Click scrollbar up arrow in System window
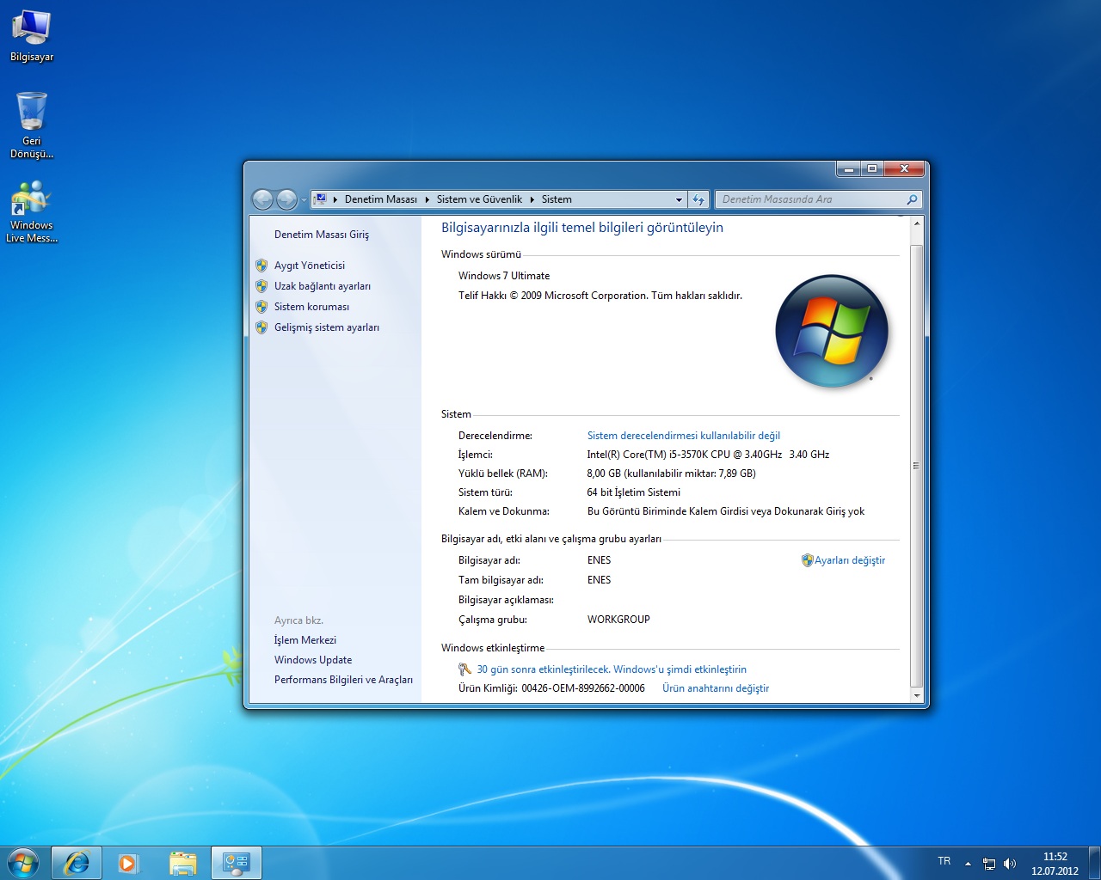 click(917, 223)
